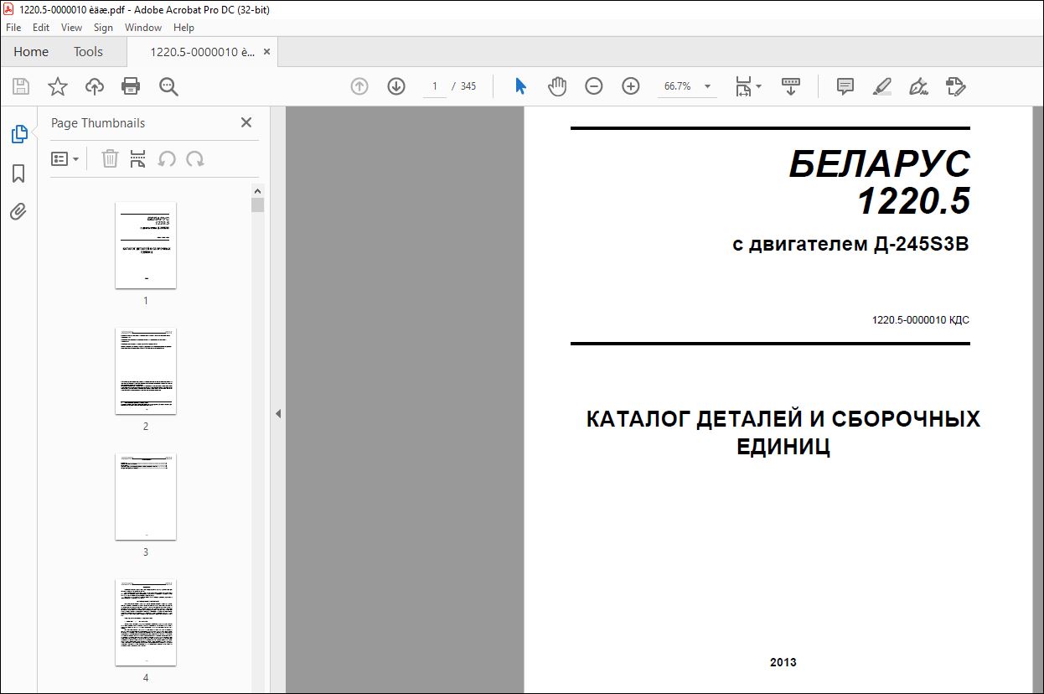Go to previous page arrow
This screenshot has height=694, width=1044.
[x=359, y=86]
